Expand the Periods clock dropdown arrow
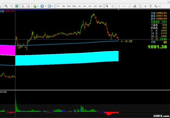The width and height of the screenshot is (170, 118). click(x=45, y=6)
